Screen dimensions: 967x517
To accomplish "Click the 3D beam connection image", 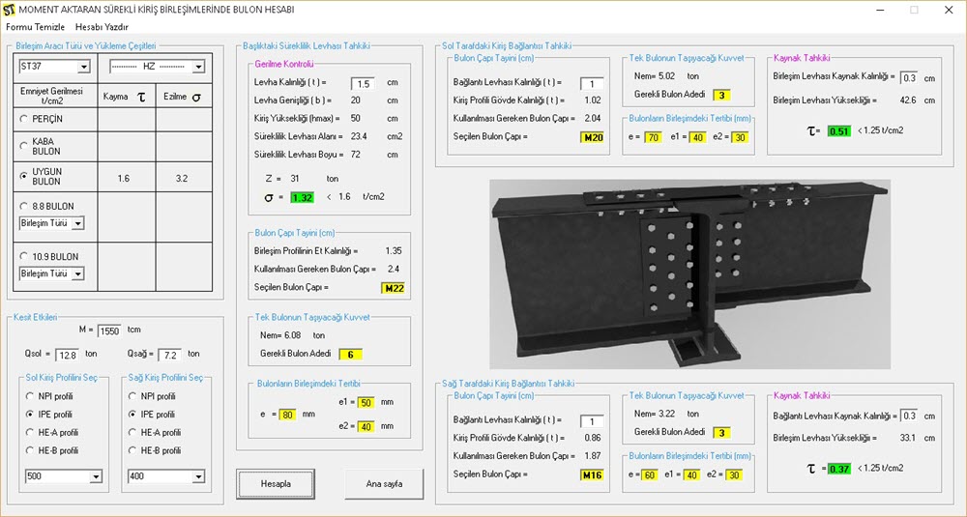I will point(689,274).
